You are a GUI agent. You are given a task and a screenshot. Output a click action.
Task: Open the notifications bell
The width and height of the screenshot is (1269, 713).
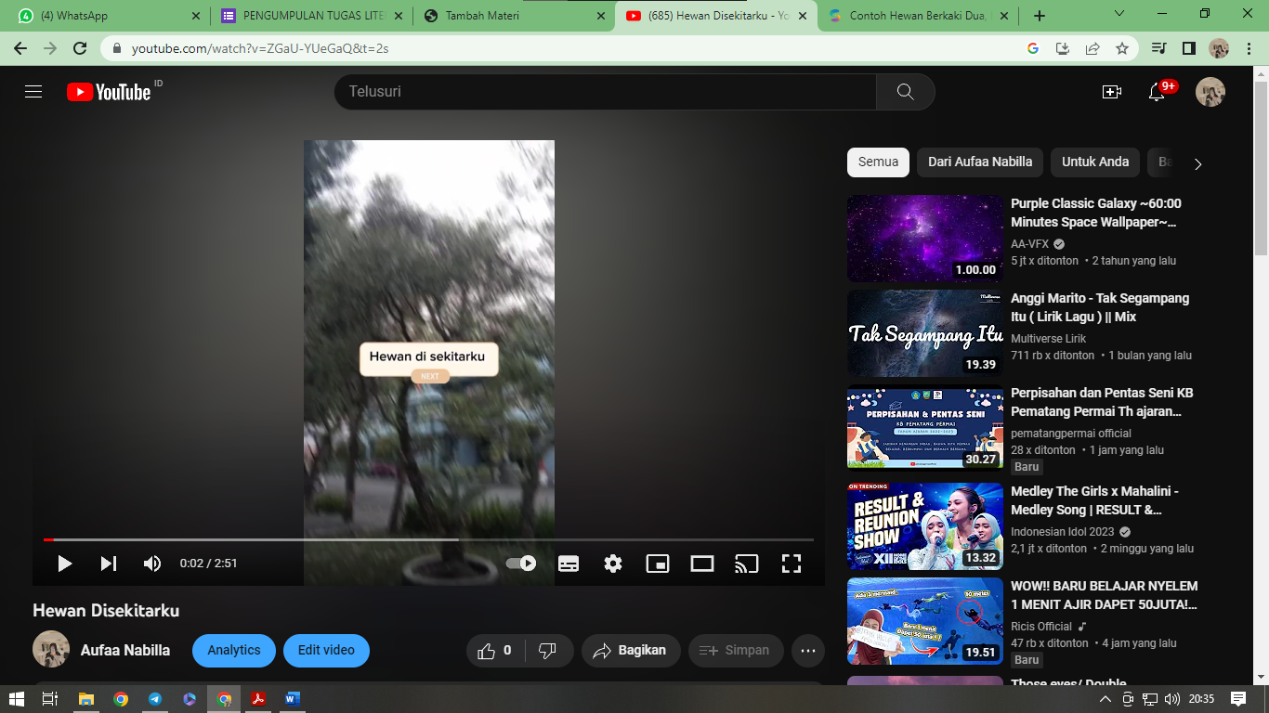(1157, 92)
